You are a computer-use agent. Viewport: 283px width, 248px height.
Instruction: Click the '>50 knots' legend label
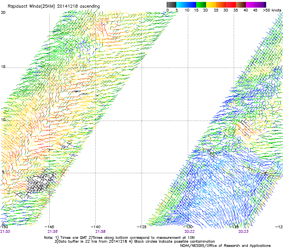tap(272, 10)
